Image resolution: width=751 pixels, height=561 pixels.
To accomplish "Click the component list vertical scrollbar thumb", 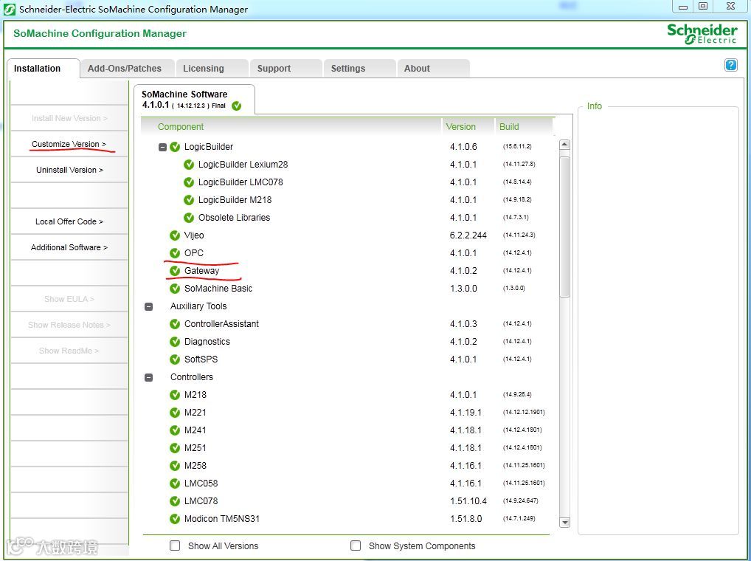I will coord(564,226).
